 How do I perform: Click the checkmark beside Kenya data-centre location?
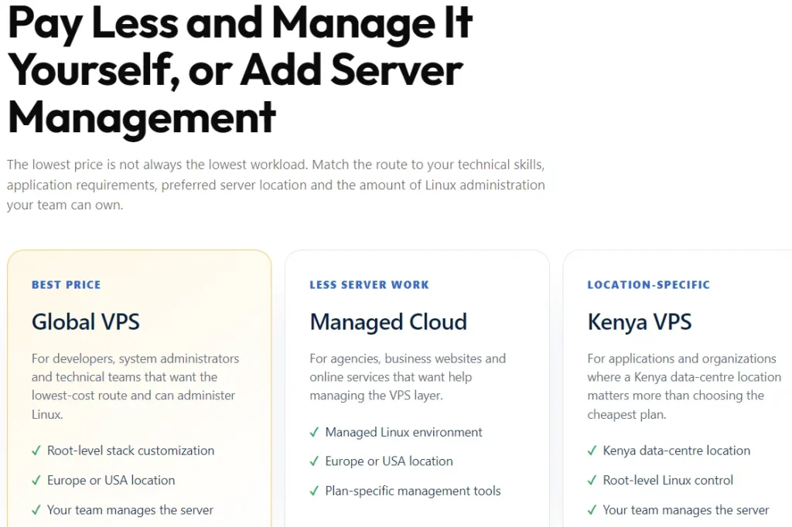click(592, 450)
